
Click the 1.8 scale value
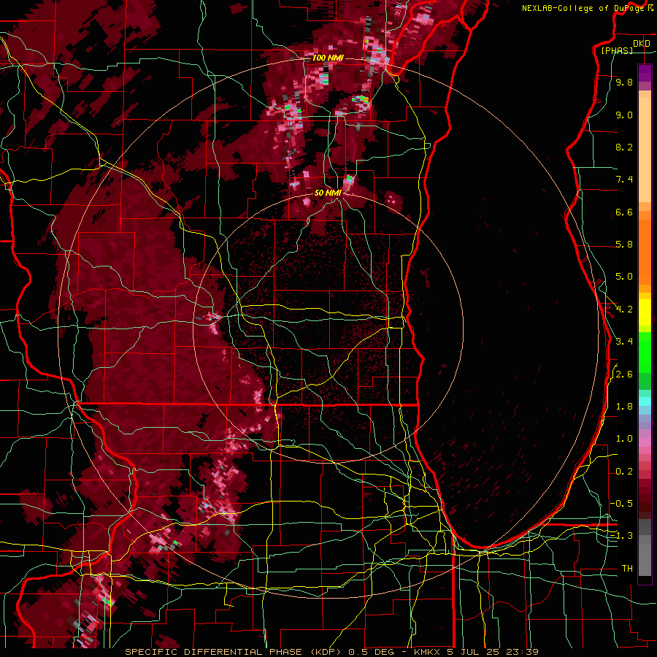coord(624,407)
